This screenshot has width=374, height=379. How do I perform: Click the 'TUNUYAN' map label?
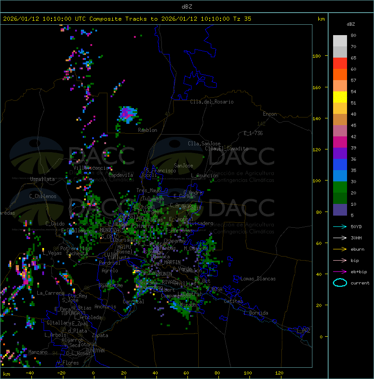[x=95, y=351]
